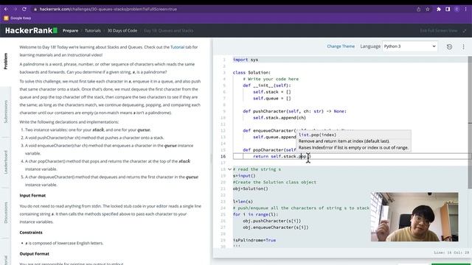Open the browser extensions puzzle icon
This screenshot has width=472, height=265.
pos(439,10)
